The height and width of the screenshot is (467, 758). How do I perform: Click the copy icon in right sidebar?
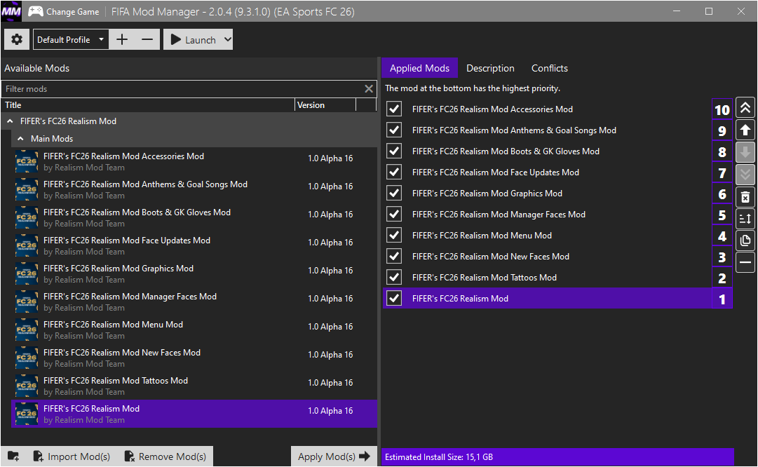pos(745,241)
